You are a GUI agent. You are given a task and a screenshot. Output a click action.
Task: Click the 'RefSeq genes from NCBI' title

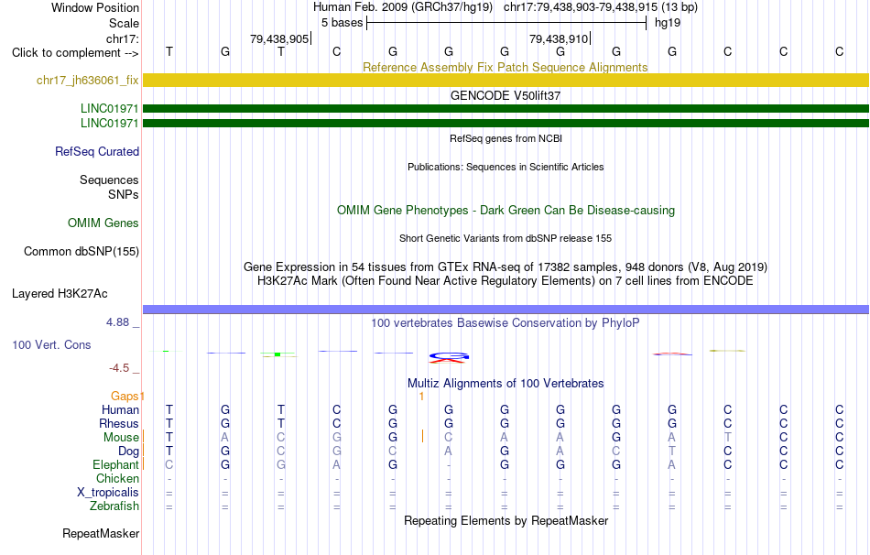(506, 139)
